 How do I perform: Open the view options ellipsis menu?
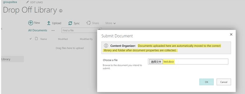click(53, 30)
